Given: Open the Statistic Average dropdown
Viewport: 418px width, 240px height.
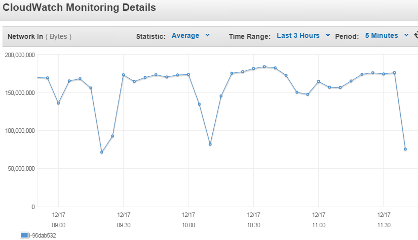Looking at the screenshot, I should click(x=190, y=35).
